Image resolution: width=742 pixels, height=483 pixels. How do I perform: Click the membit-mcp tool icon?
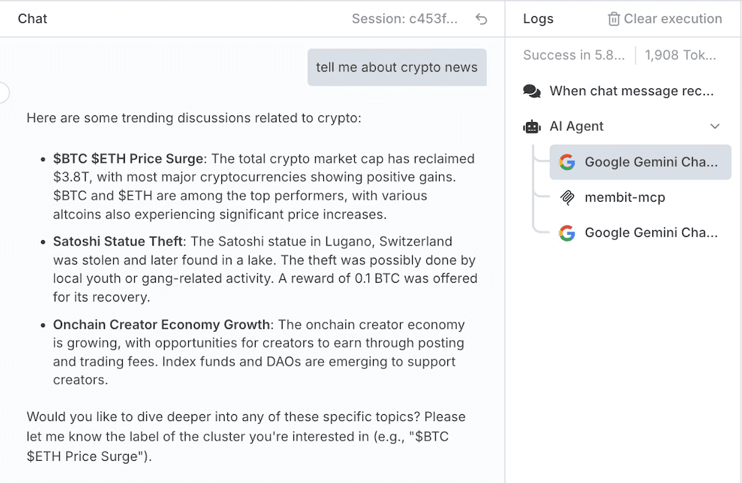pyautogui.click(x=567, y=198)
